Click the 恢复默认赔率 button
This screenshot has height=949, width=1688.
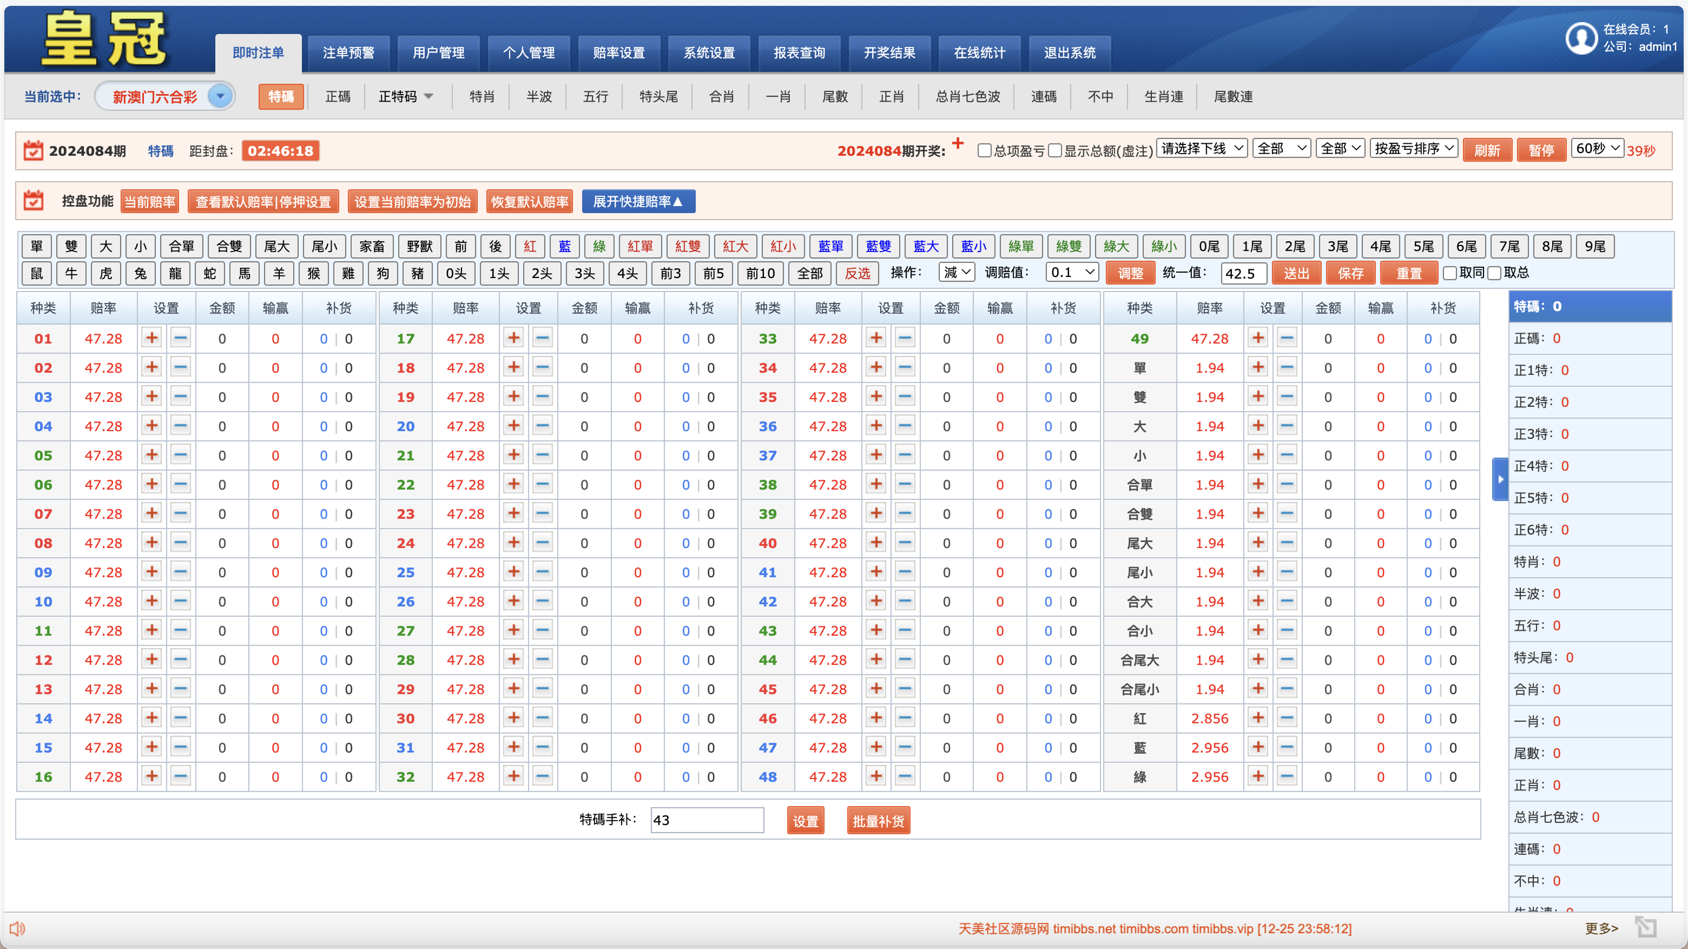point(530,201)
